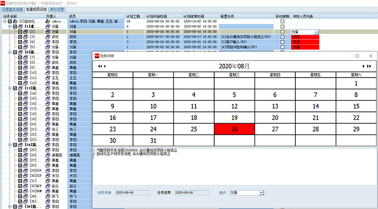Uncheck the checkbox of task [6]
This screenshot has height=209, width=378.
(x=15, y=52)
